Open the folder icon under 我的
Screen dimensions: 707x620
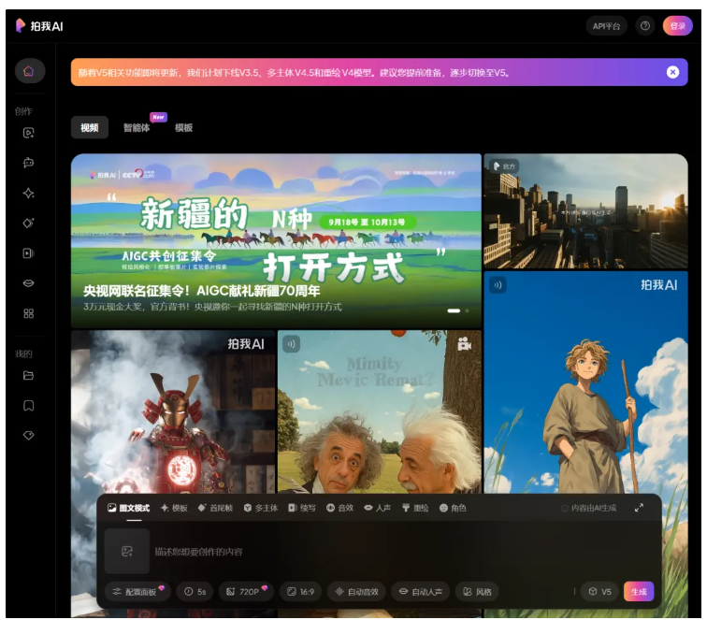click(29, 376)
